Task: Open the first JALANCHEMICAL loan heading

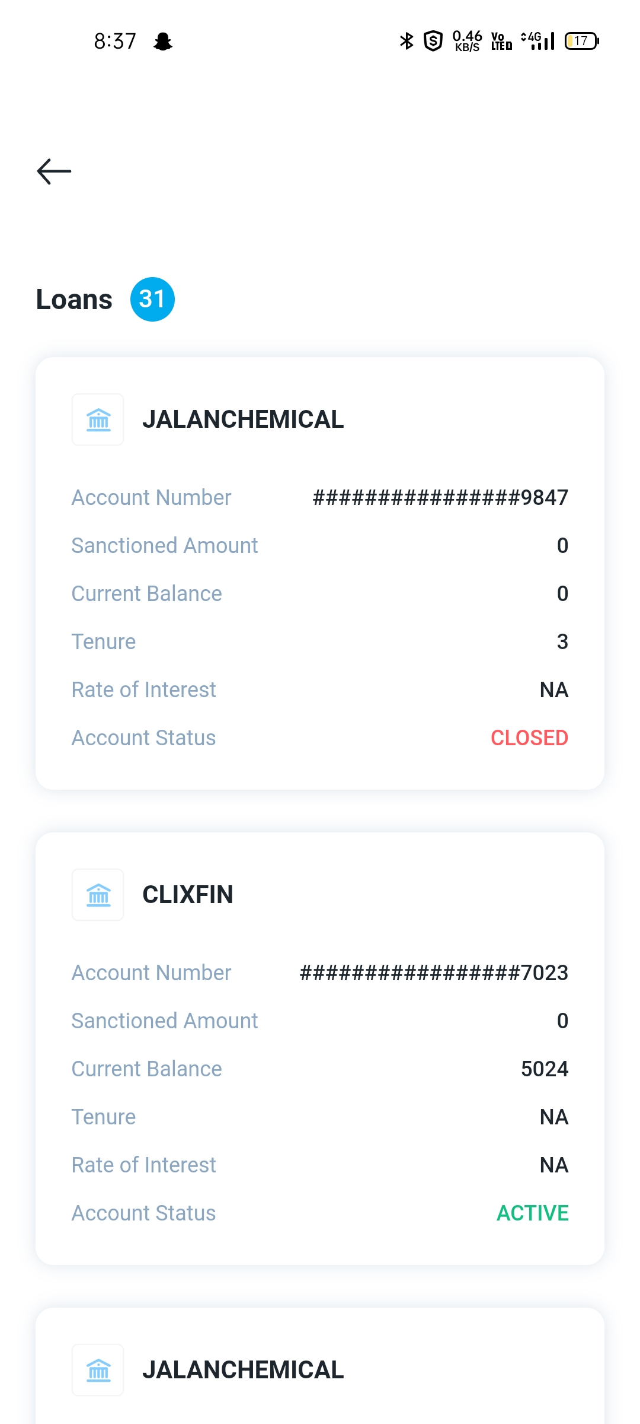Action: (243, 419)
